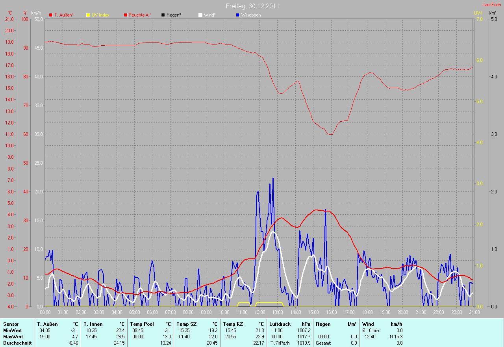Click the Temp Pool minimum time '09:45'

pyautogui.click(x=137, y=330)
